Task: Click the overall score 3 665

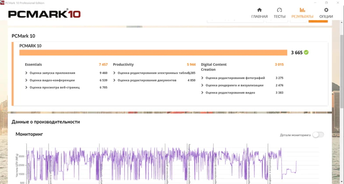Action: pos(297,53)
